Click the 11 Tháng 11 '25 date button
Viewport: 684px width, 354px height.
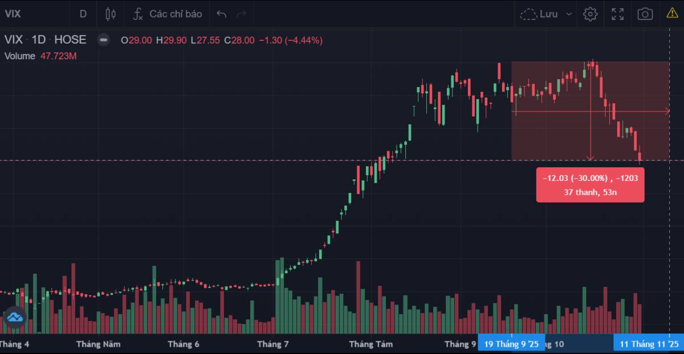648,344
